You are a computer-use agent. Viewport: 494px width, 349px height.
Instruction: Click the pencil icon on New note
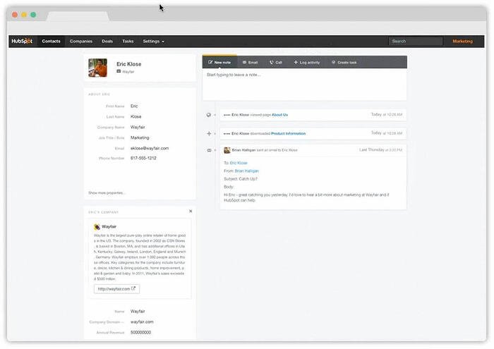(210, 62)
